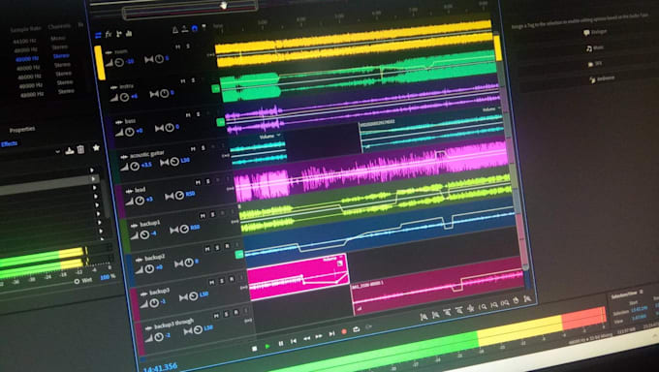Stop playback with the Stop button

(254, 349)
